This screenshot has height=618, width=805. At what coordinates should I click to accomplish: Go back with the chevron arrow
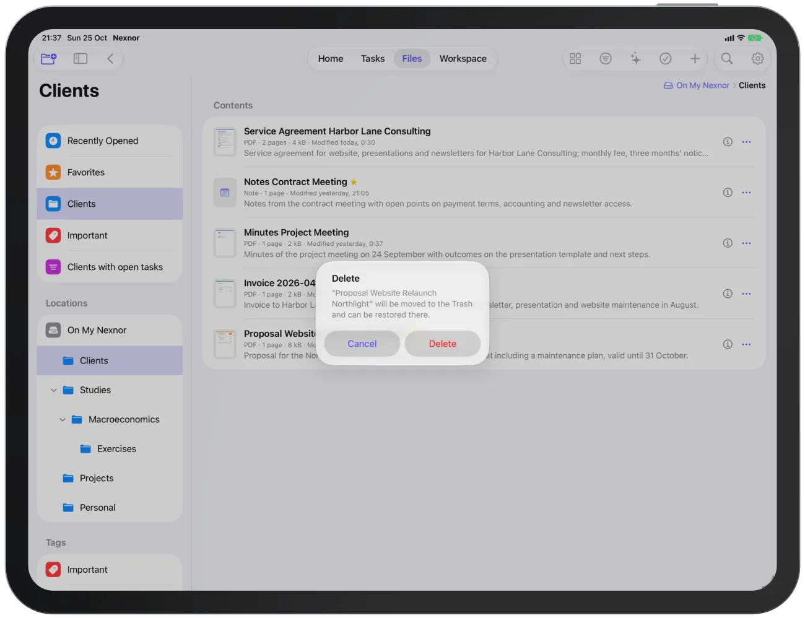point(110,59)
